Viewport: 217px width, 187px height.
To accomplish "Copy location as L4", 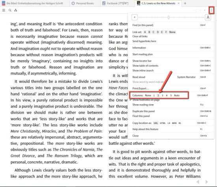I will click(x=169, y=123).
